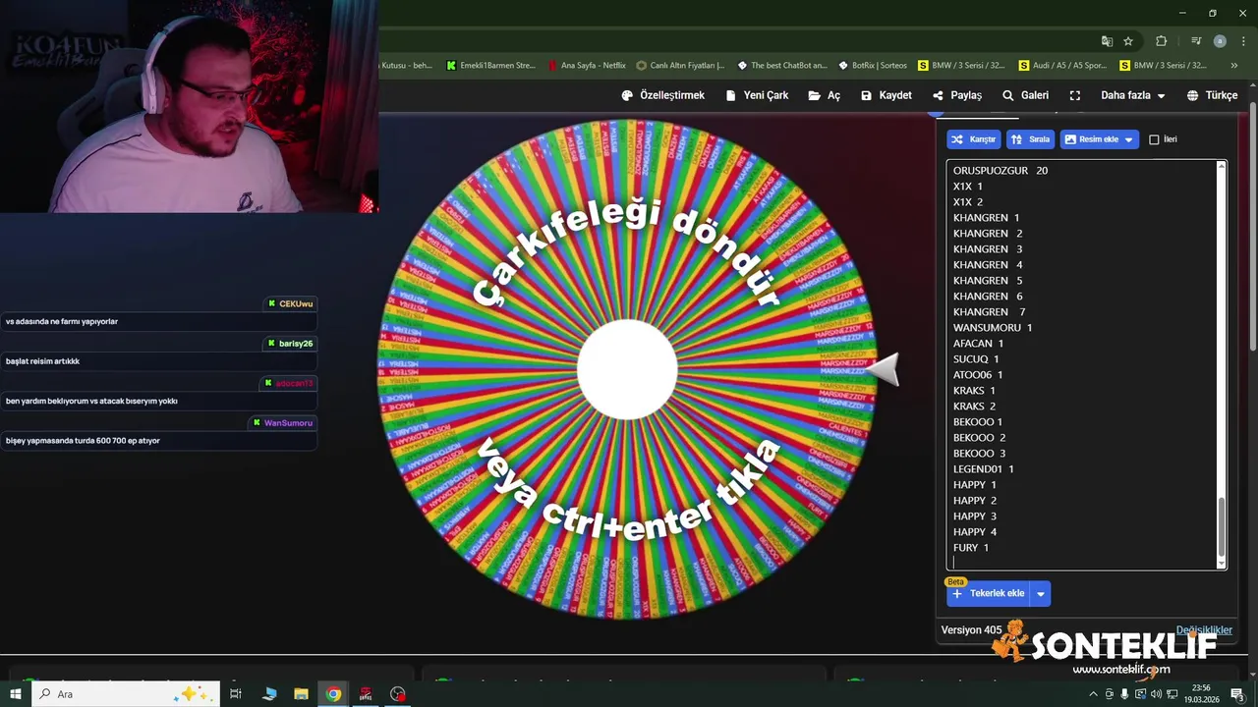Show hidden tray icons chevron

[1093, 694]
